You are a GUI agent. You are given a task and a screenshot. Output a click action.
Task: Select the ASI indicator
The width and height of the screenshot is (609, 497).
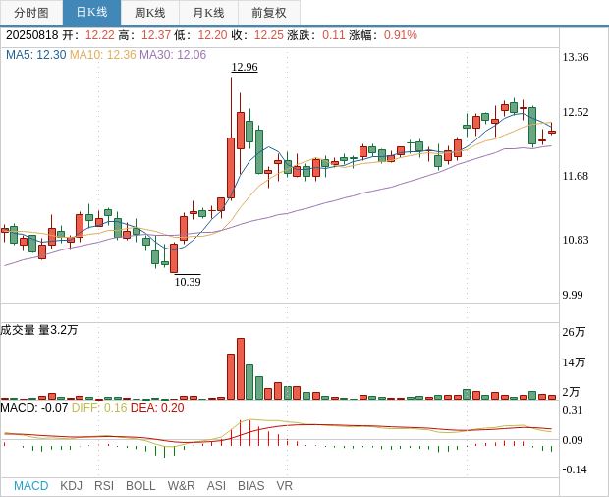coord(216,486)
